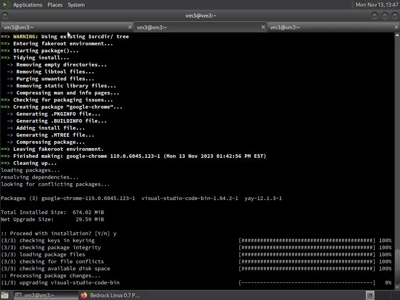Screen dimensions: 400x300
Task: Click the 'visual-studio-code-bin-1.84.2-1' package name
Action: [189, 198]
